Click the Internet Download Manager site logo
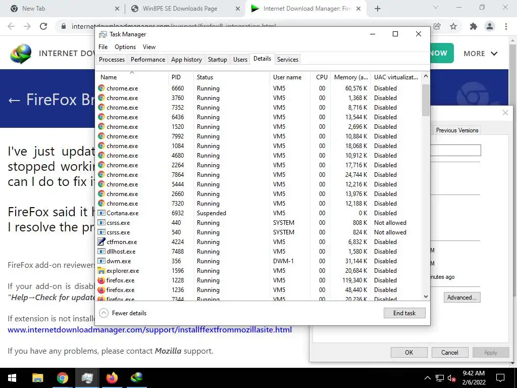Viewport: 517px width, 388px height. point(20,54)
